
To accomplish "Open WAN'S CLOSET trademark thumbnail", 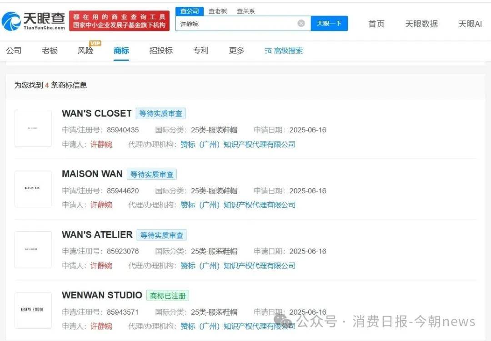I will [33, 128].
